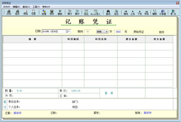Open the date picker dropdown arrow
181x122 pixels.
click(x=69, y=31)
